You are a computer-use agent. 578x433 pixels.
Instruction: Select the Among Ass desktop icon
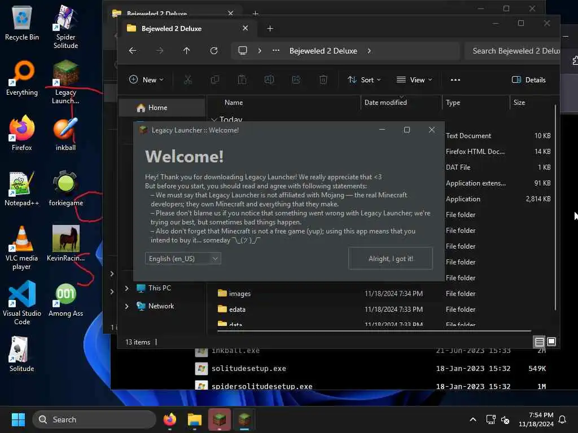pos(65,299)
